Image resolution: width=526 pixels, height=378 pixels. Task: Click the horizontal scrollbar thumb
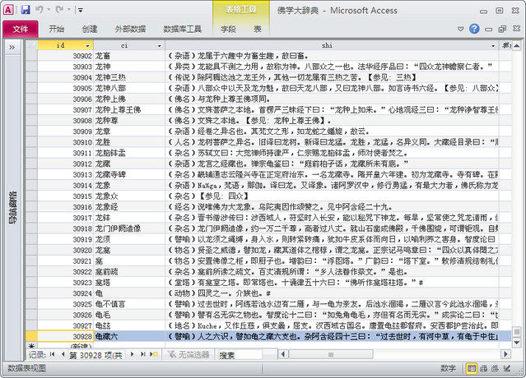click(x=330, y=354)
